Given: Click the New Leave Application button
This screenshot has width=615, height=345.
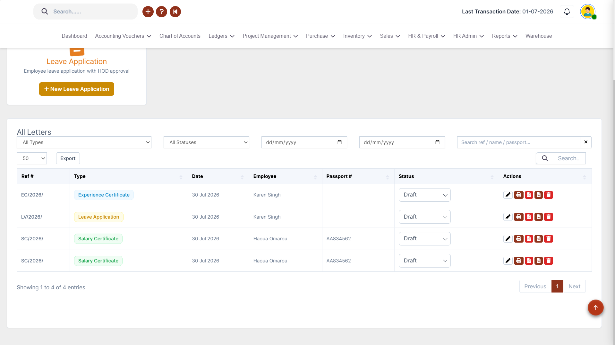Looking at the screenshot, I should [77, 89].
